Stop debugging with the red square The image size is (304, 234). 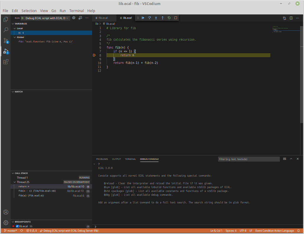(x=176, y=18)
